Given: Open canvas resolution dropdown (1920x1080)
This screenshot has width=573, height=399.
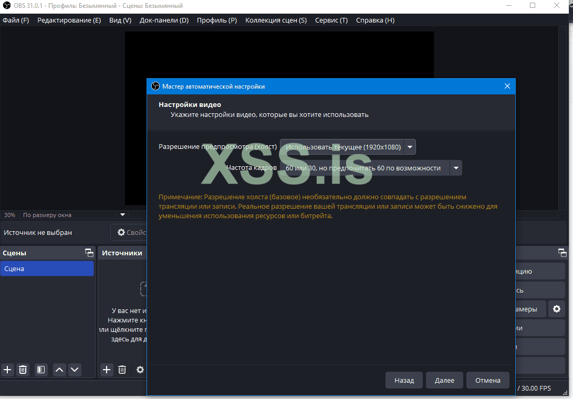Looking at the screenshot, I should tap(348, 147).
